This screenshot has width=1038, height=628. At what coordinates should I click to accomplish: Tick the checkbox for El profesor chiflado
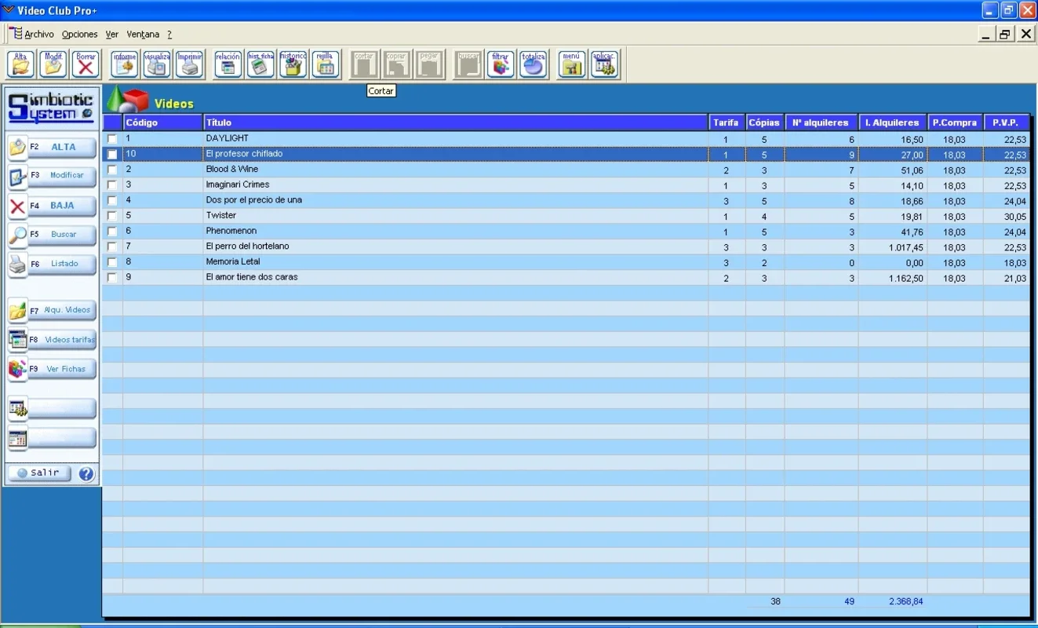pos(112,155)
